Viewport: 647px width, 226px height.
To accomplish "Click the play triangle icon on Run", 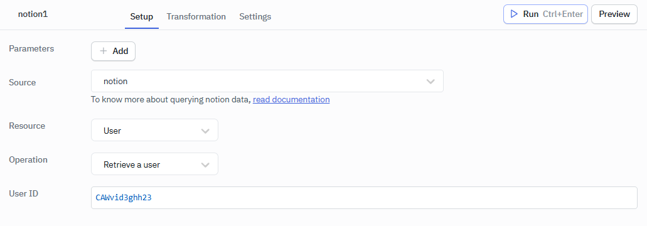I will coord(514,14).
